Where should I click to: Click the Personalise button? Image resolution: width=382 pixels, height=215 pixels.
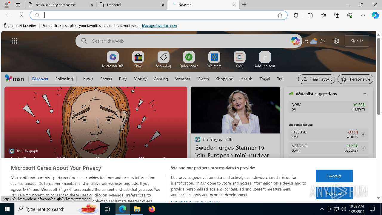tap(355, 79)
